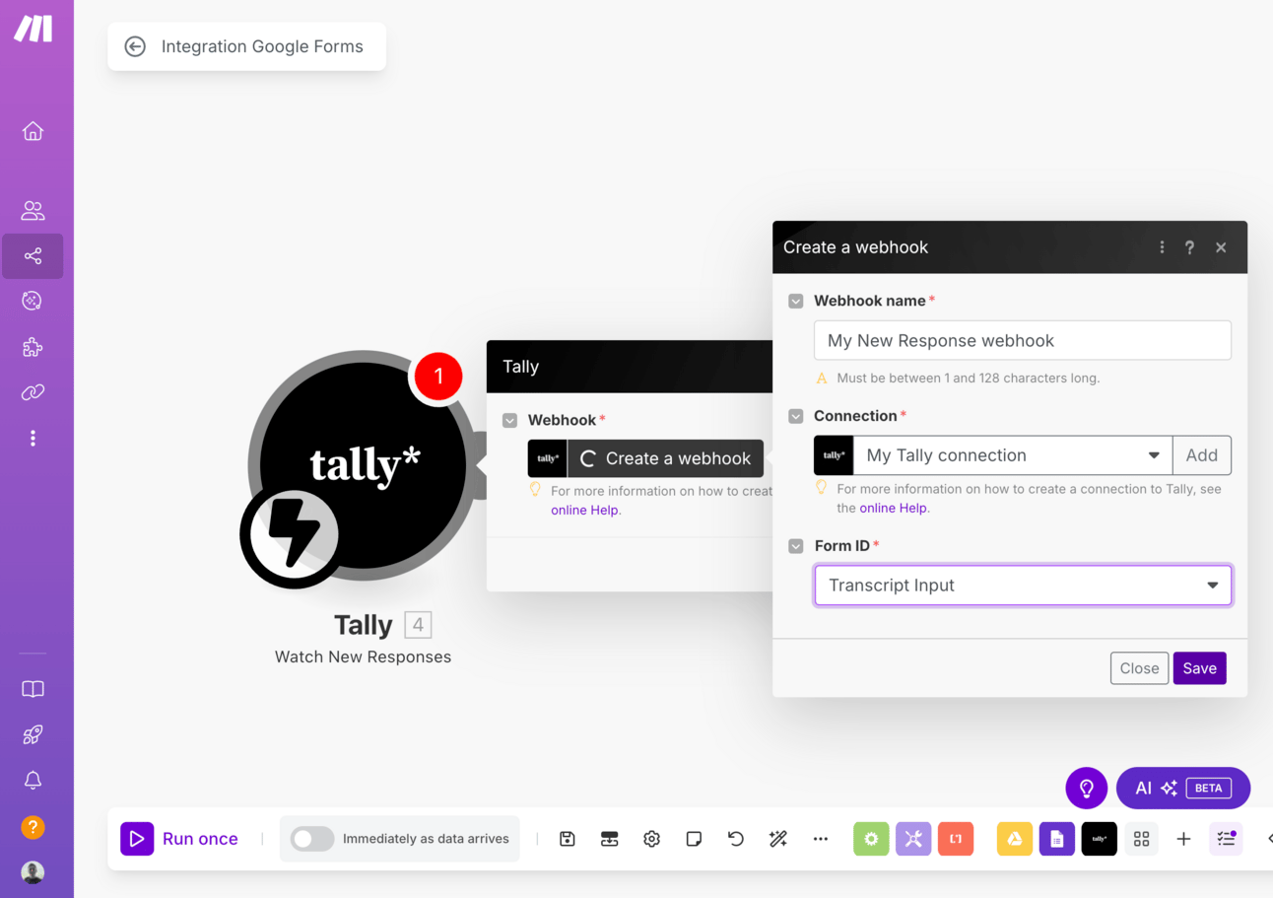Toggle the Webhook field checkbox in Tally panel
This screenshot has height=898, width=1273.
510,420
